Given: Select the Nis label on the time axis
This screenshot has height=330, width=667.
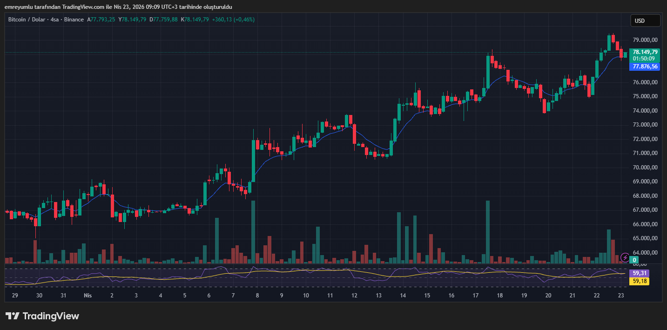Looking at the screenshot, I should 87,295.
